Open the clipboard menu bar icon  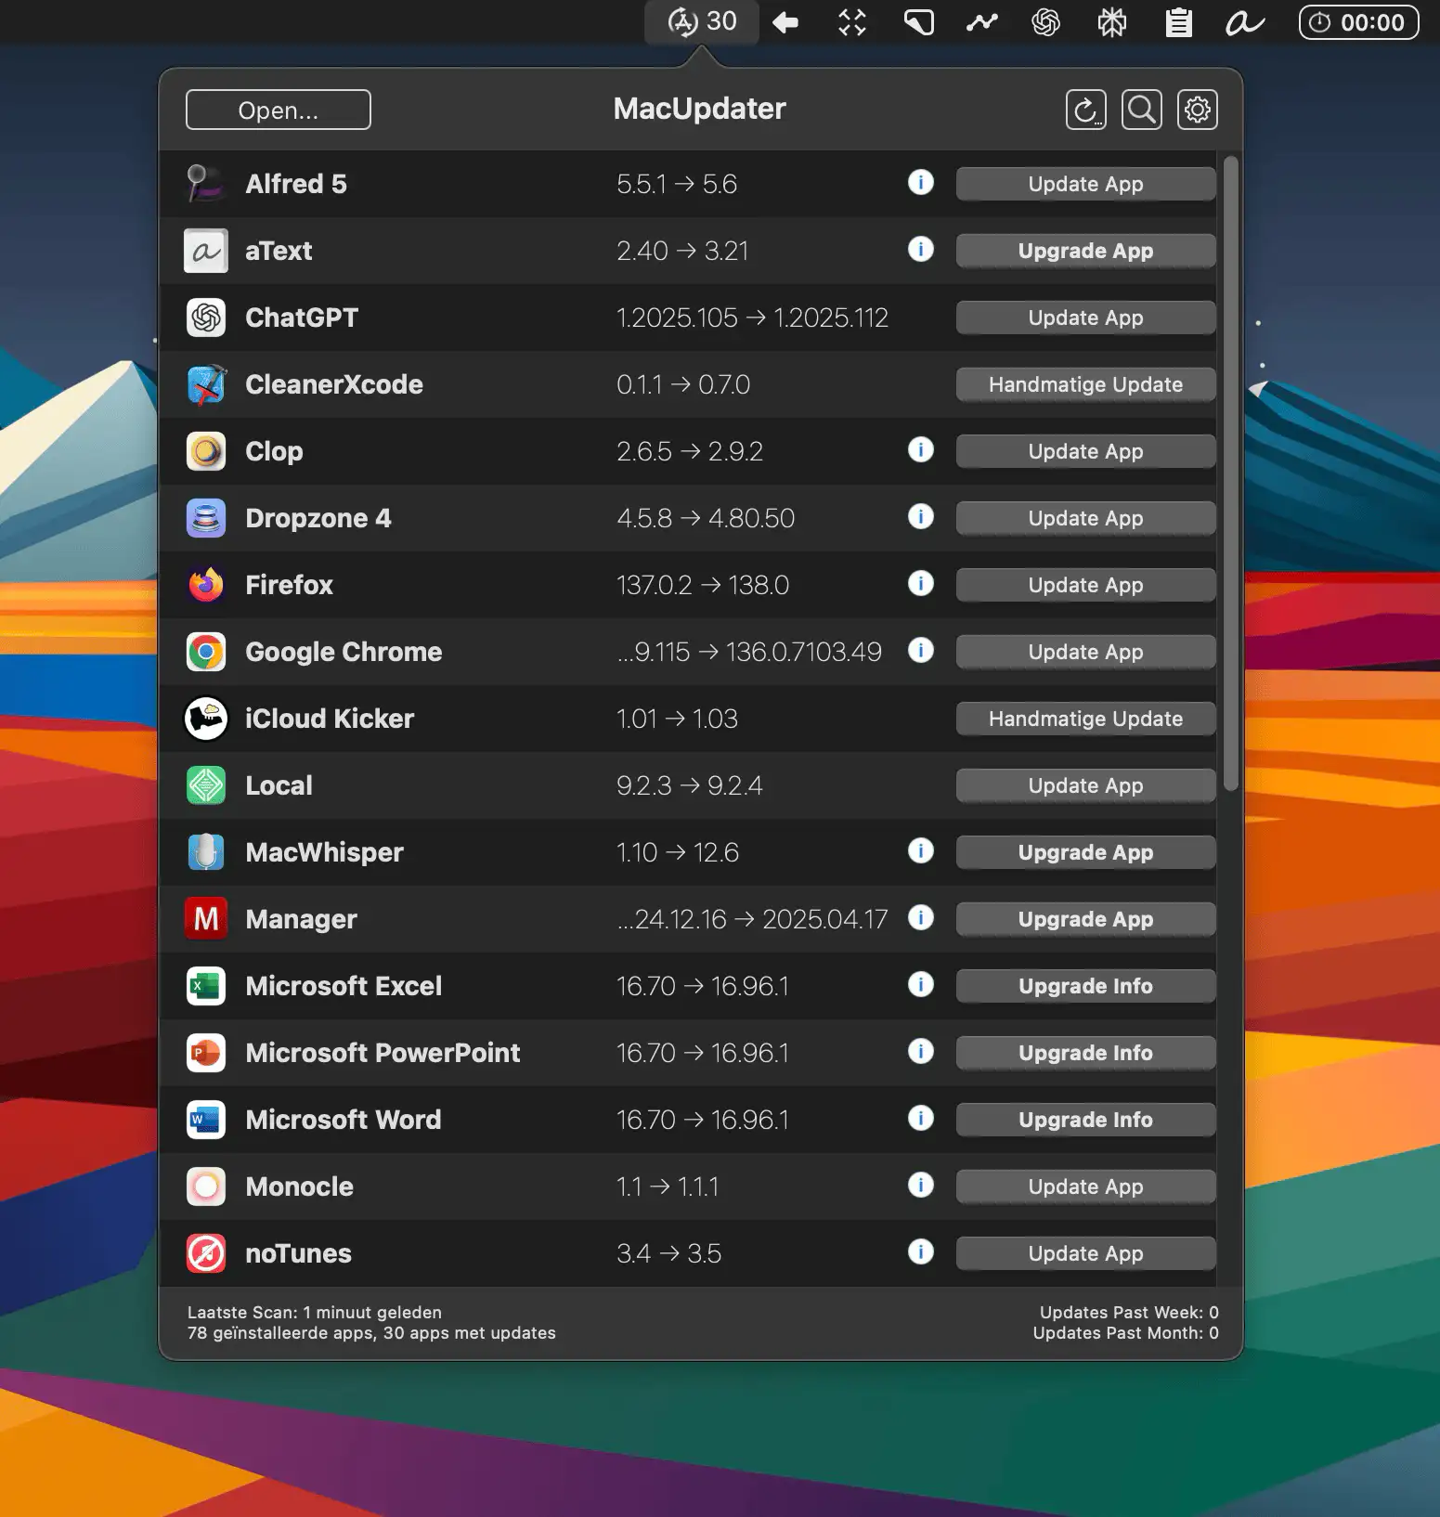coord(1178,21)
